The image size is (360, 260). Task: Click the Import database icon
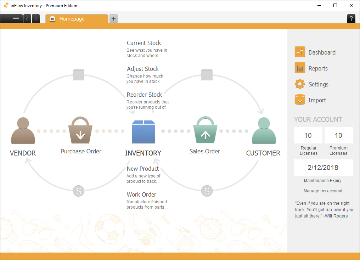(300, 100)
